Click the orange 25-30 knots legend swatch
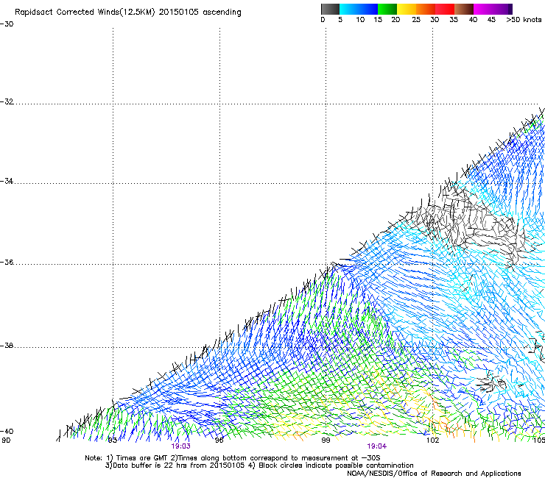Viewport: 545px width, 478px height. coord(426,9)
